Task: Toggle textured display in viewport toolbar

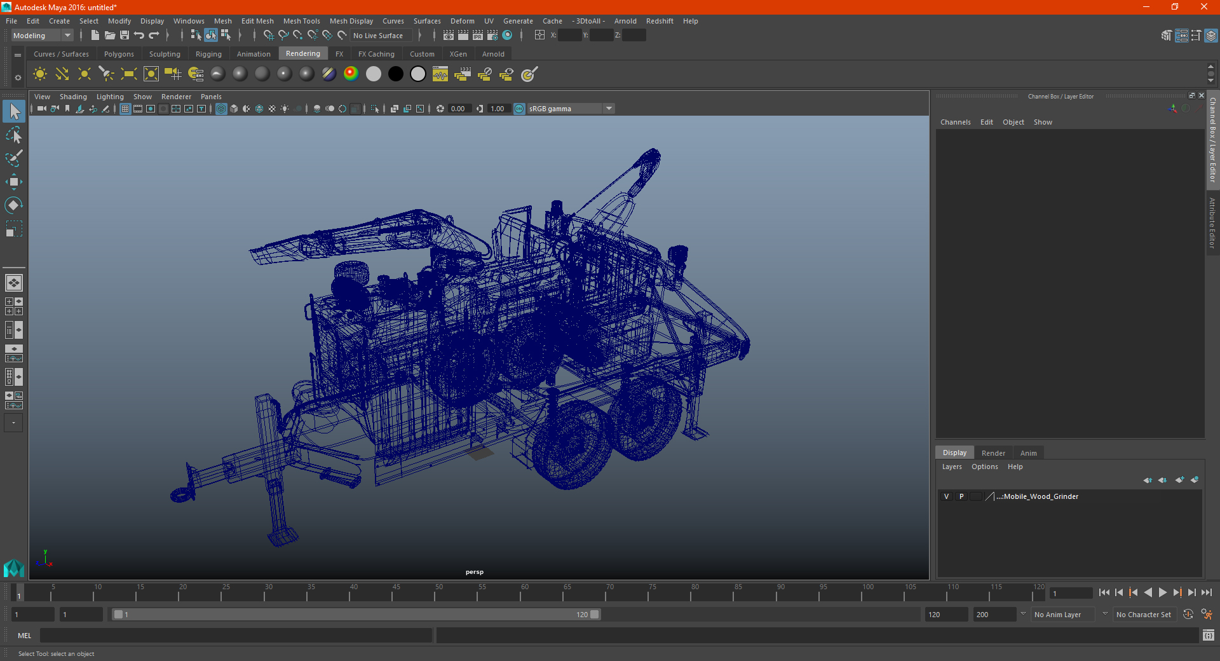Action: coord(272,109)
